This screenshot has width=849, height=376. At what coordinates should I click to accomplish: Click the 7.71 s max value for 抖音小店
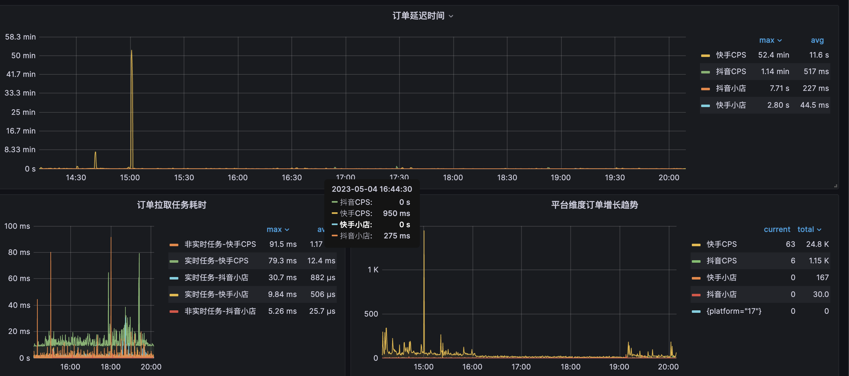(779, 88)
